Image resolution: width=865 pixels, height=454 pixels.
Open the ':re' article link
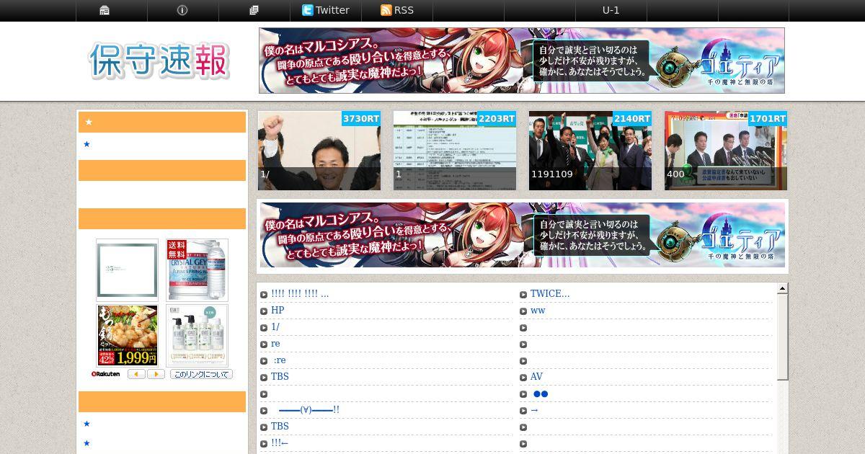point(280,360)
